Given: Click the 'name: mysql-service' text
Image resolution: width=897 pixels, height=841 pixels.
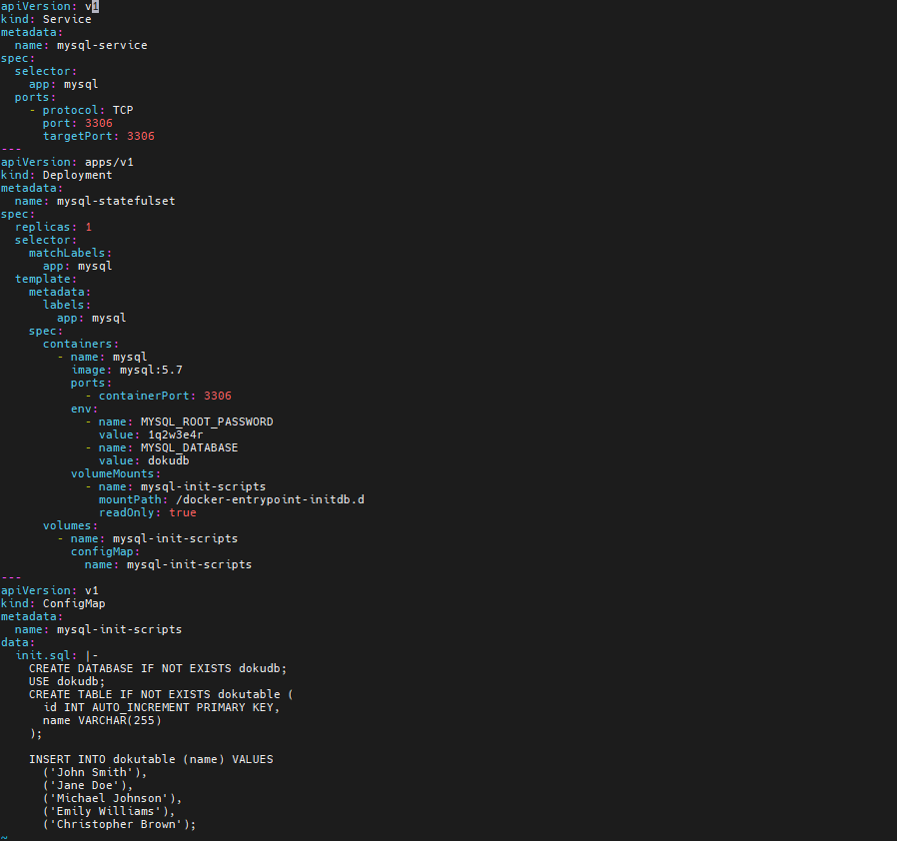Looking at the screenshot, I should point(81,45).
